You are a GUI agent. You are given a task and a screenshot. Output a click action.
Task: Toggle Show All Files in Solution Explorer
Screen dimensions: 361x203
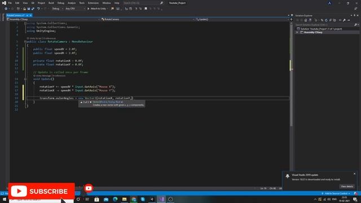(334, 20)
